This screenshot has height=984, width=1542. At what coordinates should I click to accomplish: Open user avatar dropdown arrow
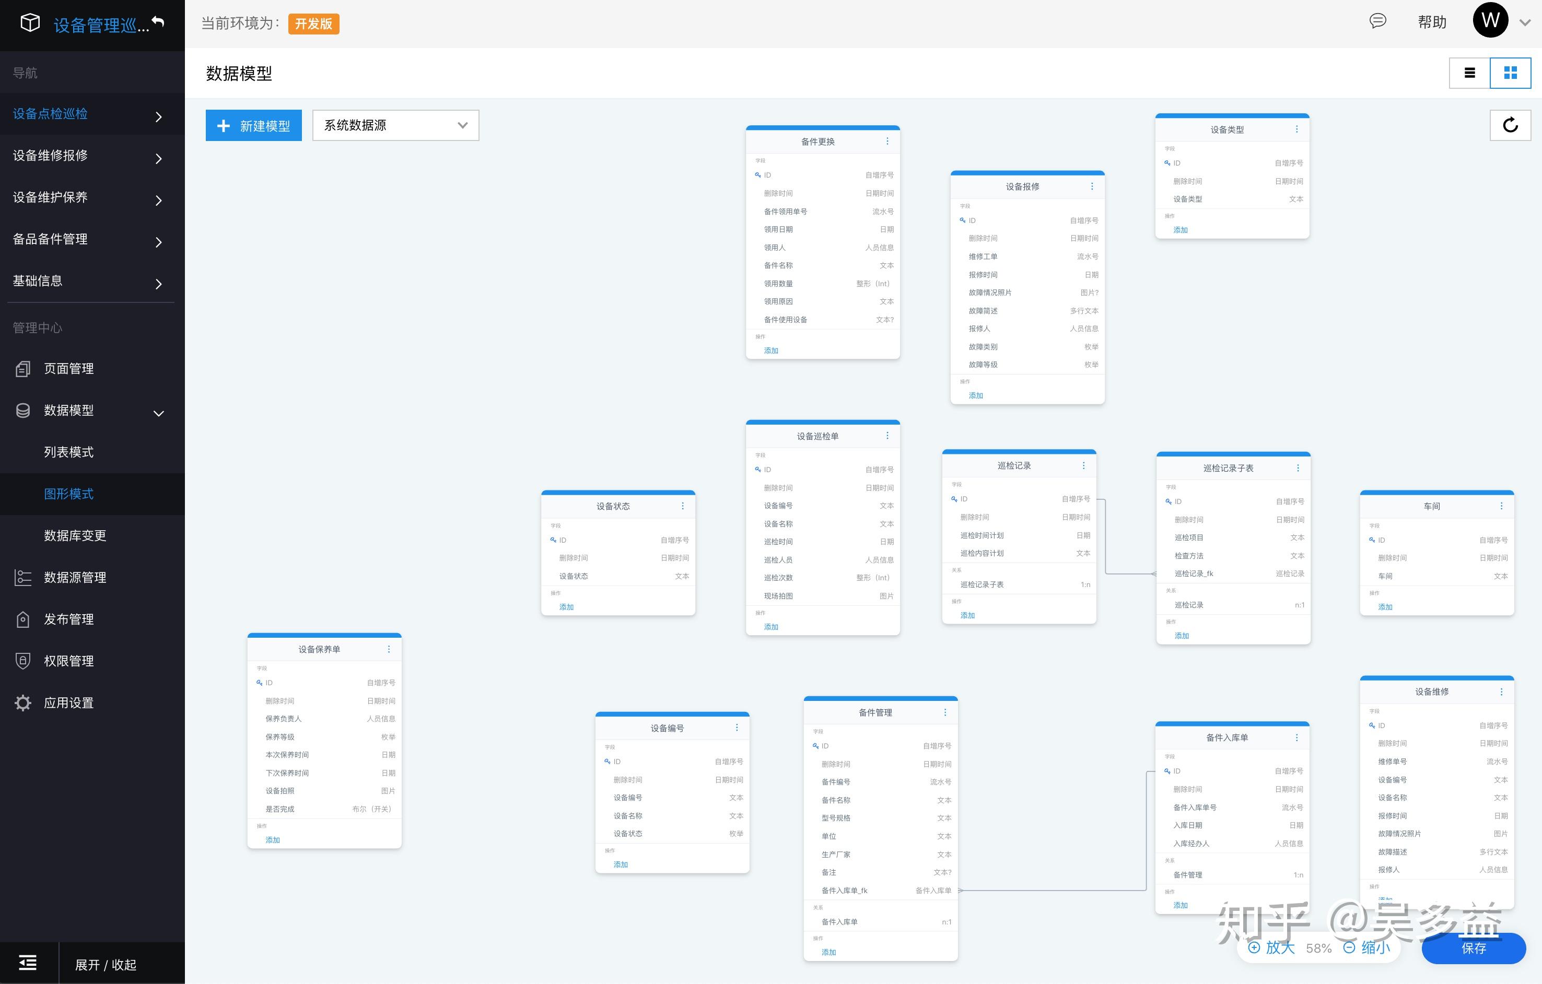1525,22
